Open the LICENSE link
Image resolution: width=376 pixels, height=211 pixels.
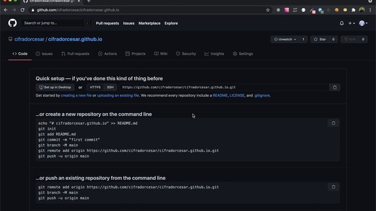coord(237,96)
